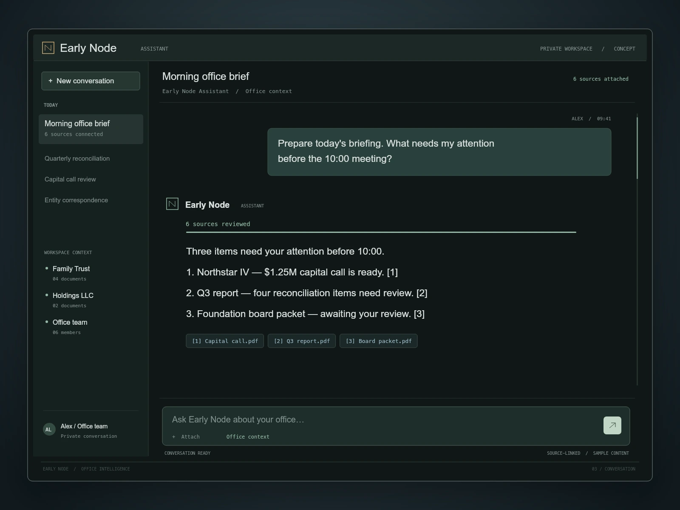Click the Q3 report reconciliation line
Image resolution: width=680 pixels, height=510 pixels.
pyautogui.click(x=307, y=293)
